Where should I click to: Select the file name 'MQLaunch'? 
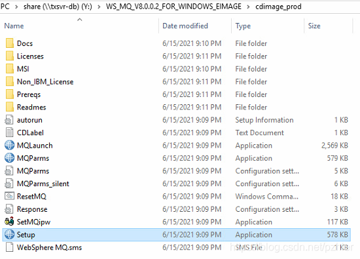pyautogui.click(x=35, y=146)
